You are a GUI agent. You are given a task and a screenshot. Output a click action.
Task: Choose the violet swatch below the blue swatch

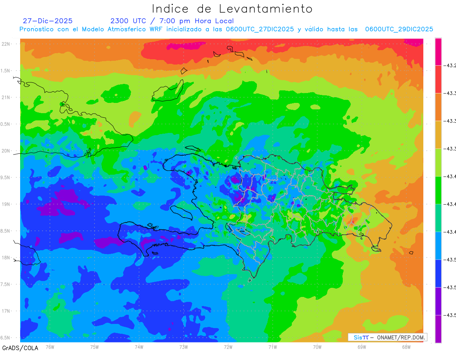click(438, 301)
